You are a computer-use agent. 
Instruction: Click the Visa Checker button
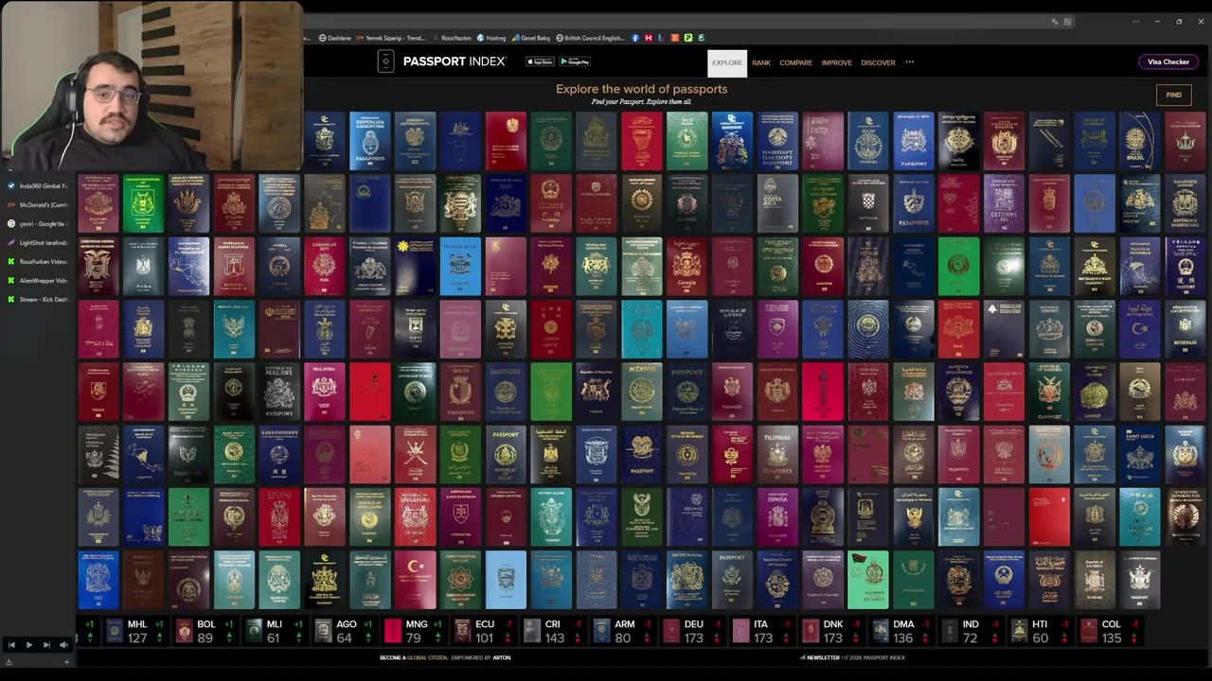click(1168, 62)
